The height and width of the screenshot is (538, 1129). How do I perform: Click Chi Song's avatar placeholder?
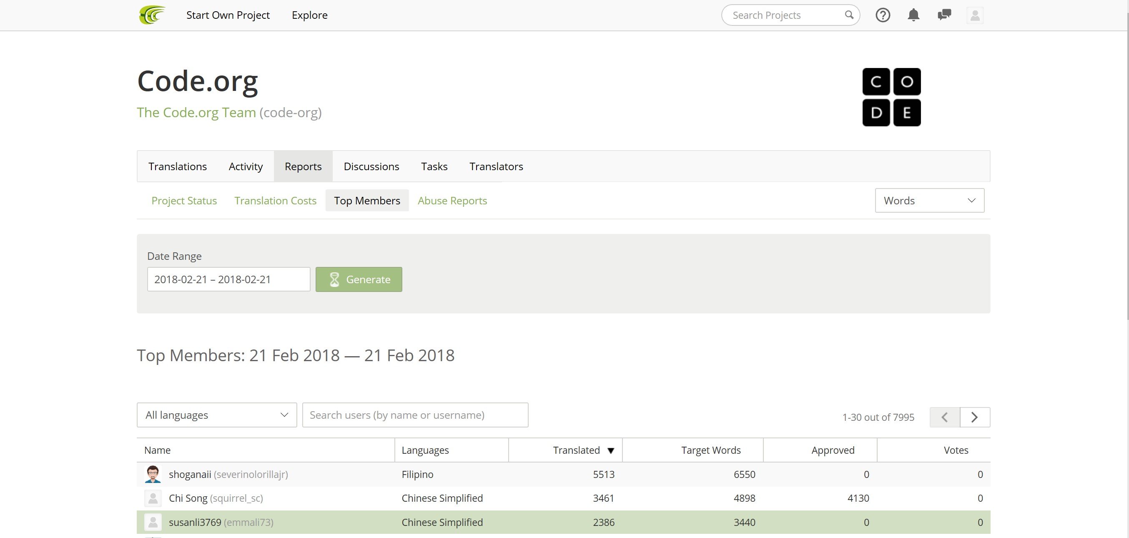click(x=153, y=498)
